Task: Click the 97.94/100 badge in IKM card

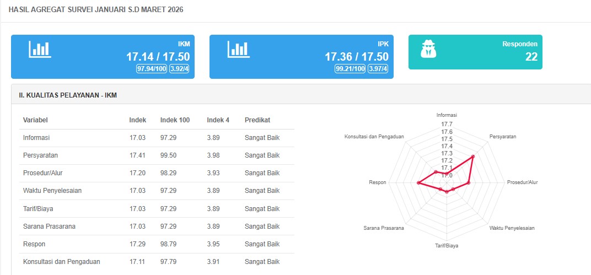Action: tap(152, 69)
